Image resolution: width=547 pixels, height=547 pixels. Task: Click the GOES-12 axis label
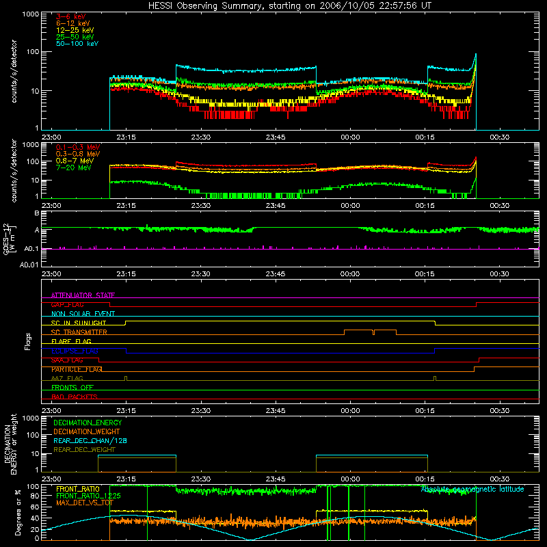[x=10, y=239]
